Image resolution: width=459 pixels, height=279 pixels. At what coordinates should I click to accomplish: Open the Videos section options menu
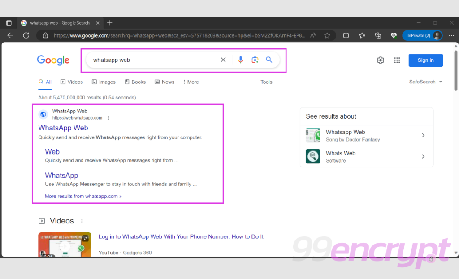click(82, 221)
